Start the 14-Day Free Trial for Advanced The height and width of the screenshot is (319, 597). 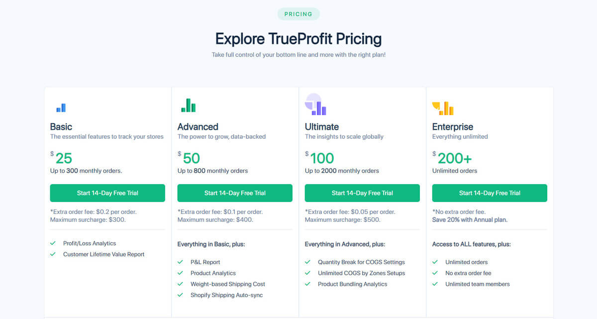click(x=235, y=193)
